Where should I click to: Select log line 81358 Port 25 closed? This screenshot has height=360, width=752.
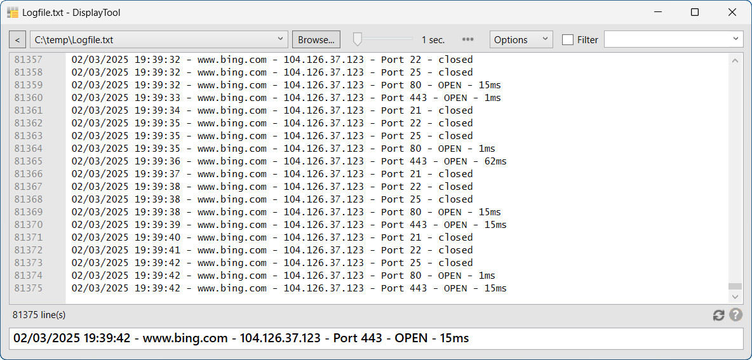[x=272, y=72]
